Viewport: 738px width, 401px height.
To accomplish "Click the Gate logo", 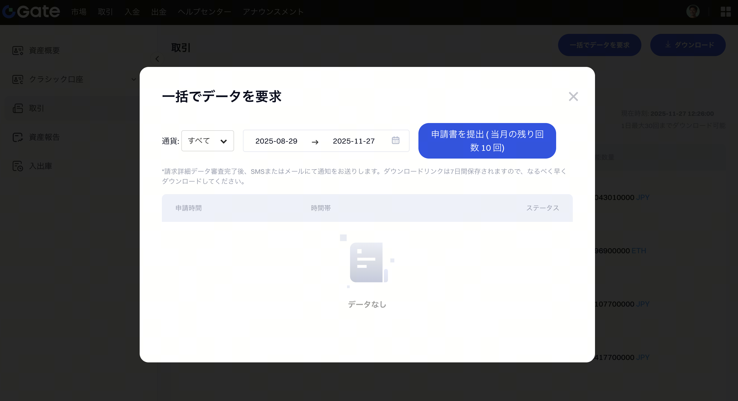I will pyautogui.click(x=31, y=11).
